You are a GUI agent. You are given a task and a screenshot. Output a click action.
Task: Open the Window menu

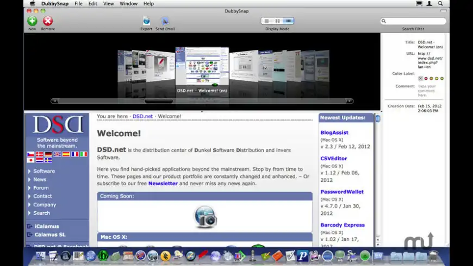pyautogui.click(x=128, y=3)
